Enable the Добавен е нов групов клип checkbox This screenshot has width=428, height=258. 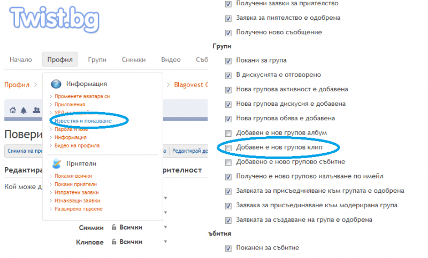tap(228, 147)
